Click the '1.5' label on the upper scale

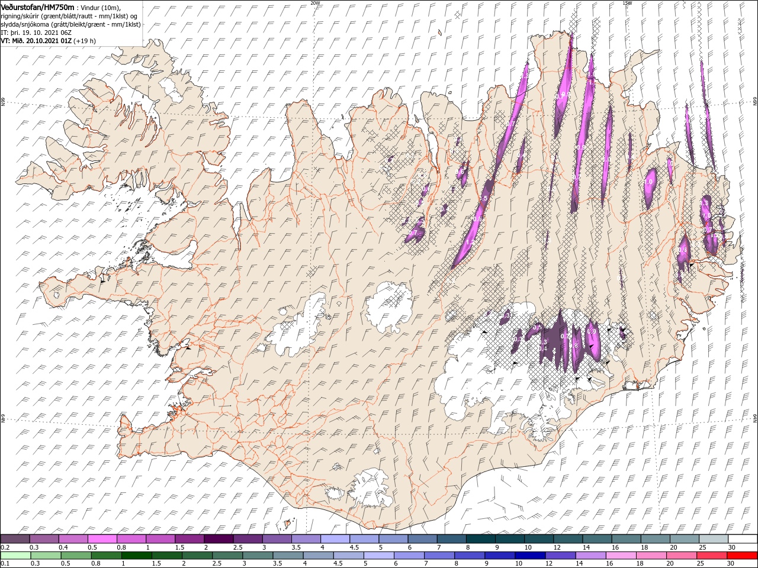(178, 547)
